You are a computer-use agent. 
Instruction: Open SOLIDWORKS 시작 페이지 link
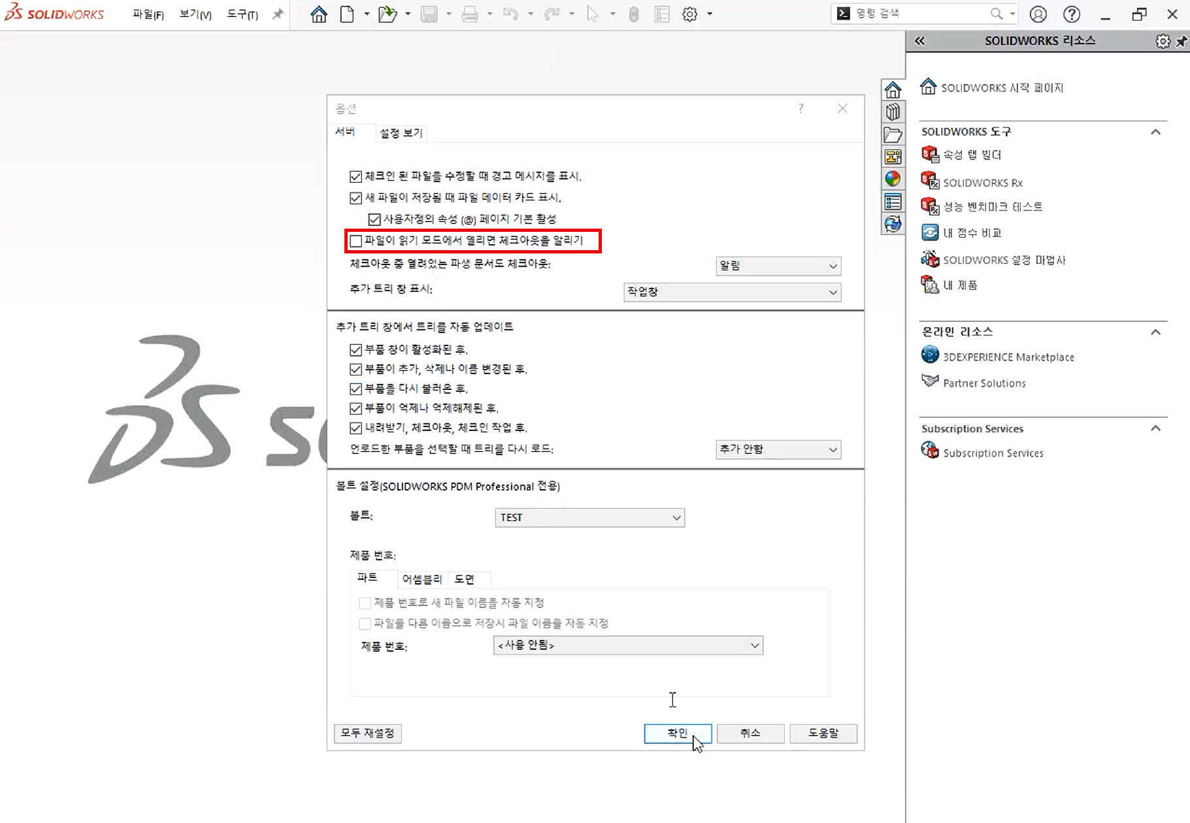click(1002, 88)
